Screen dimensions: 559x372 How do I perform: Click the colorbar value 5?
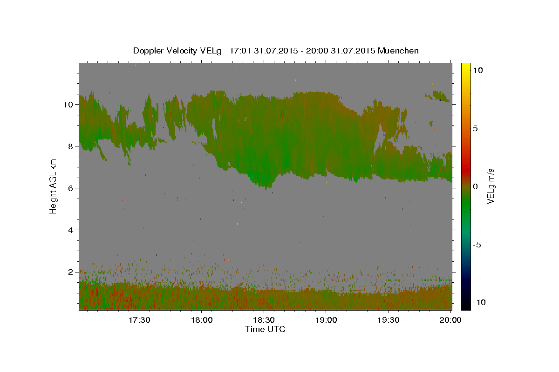476,128
